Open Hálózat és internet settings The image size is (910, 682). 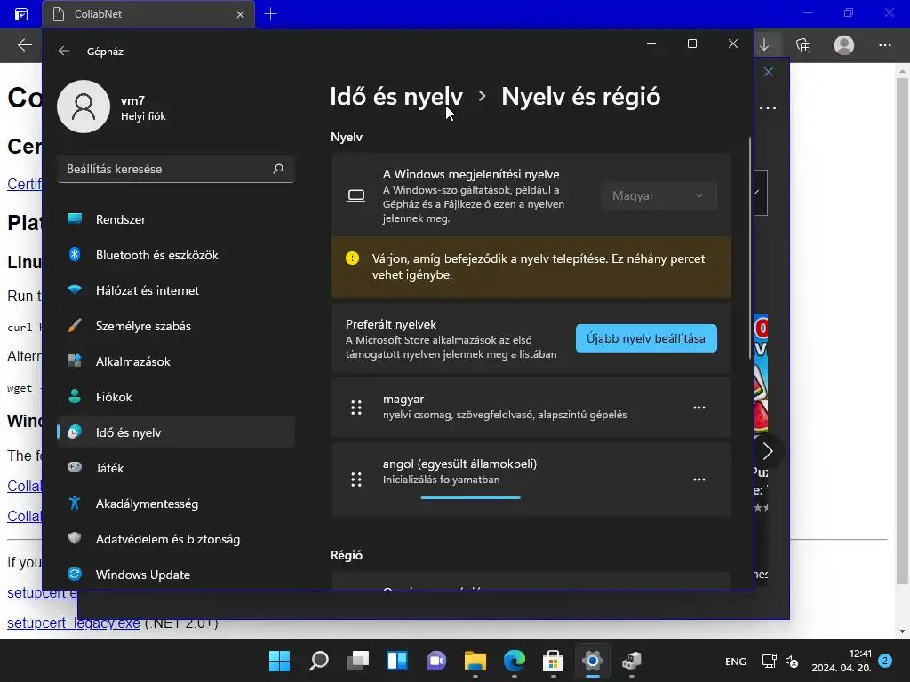[176, 290]
